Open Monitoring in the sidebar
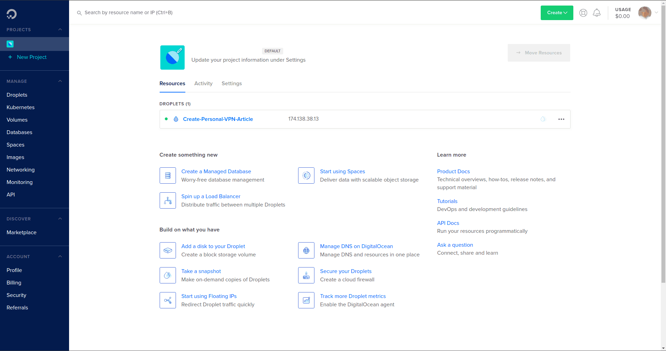Image resolution: width=666 pixels, height=351 pixels. (19, 182)
